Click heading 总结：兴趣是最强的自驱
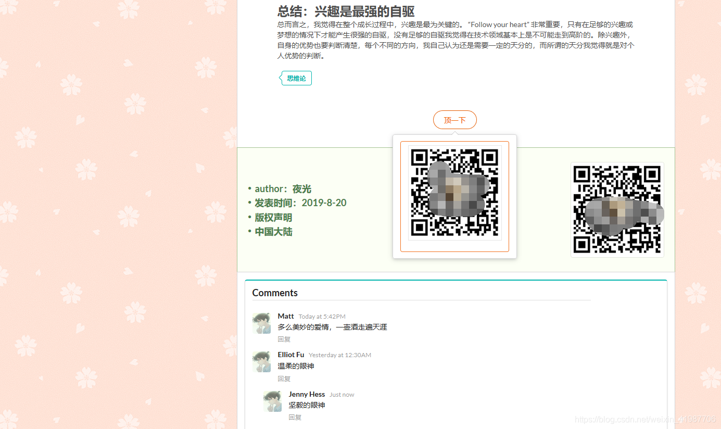 [346, 11]
